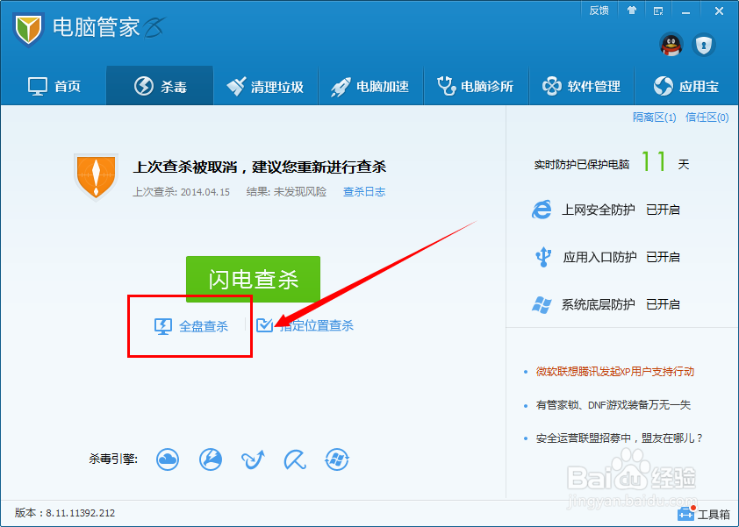Screen dimensions: 739x527
Task: Click the Avira umbrella engine icon
Action: point(294,459)
